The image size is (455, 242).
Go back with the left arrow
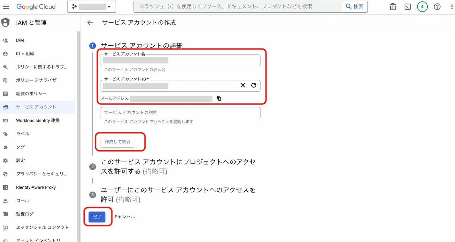(90, 23)
